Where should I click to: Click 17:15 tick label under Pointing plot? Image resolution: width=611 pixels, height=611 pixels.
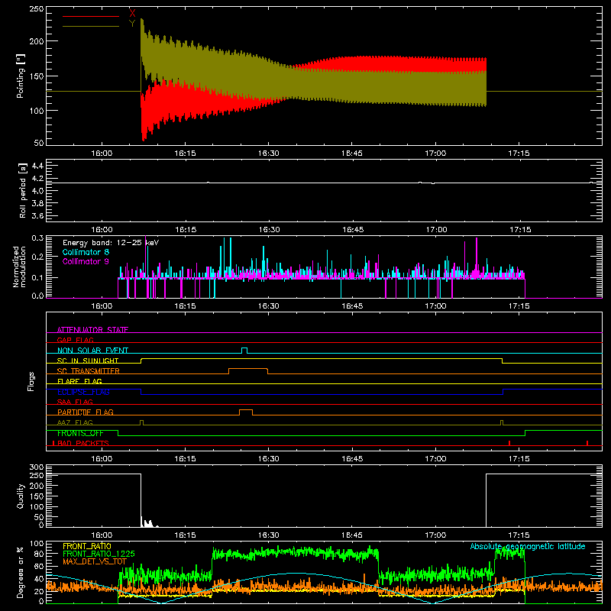(519, 154)
